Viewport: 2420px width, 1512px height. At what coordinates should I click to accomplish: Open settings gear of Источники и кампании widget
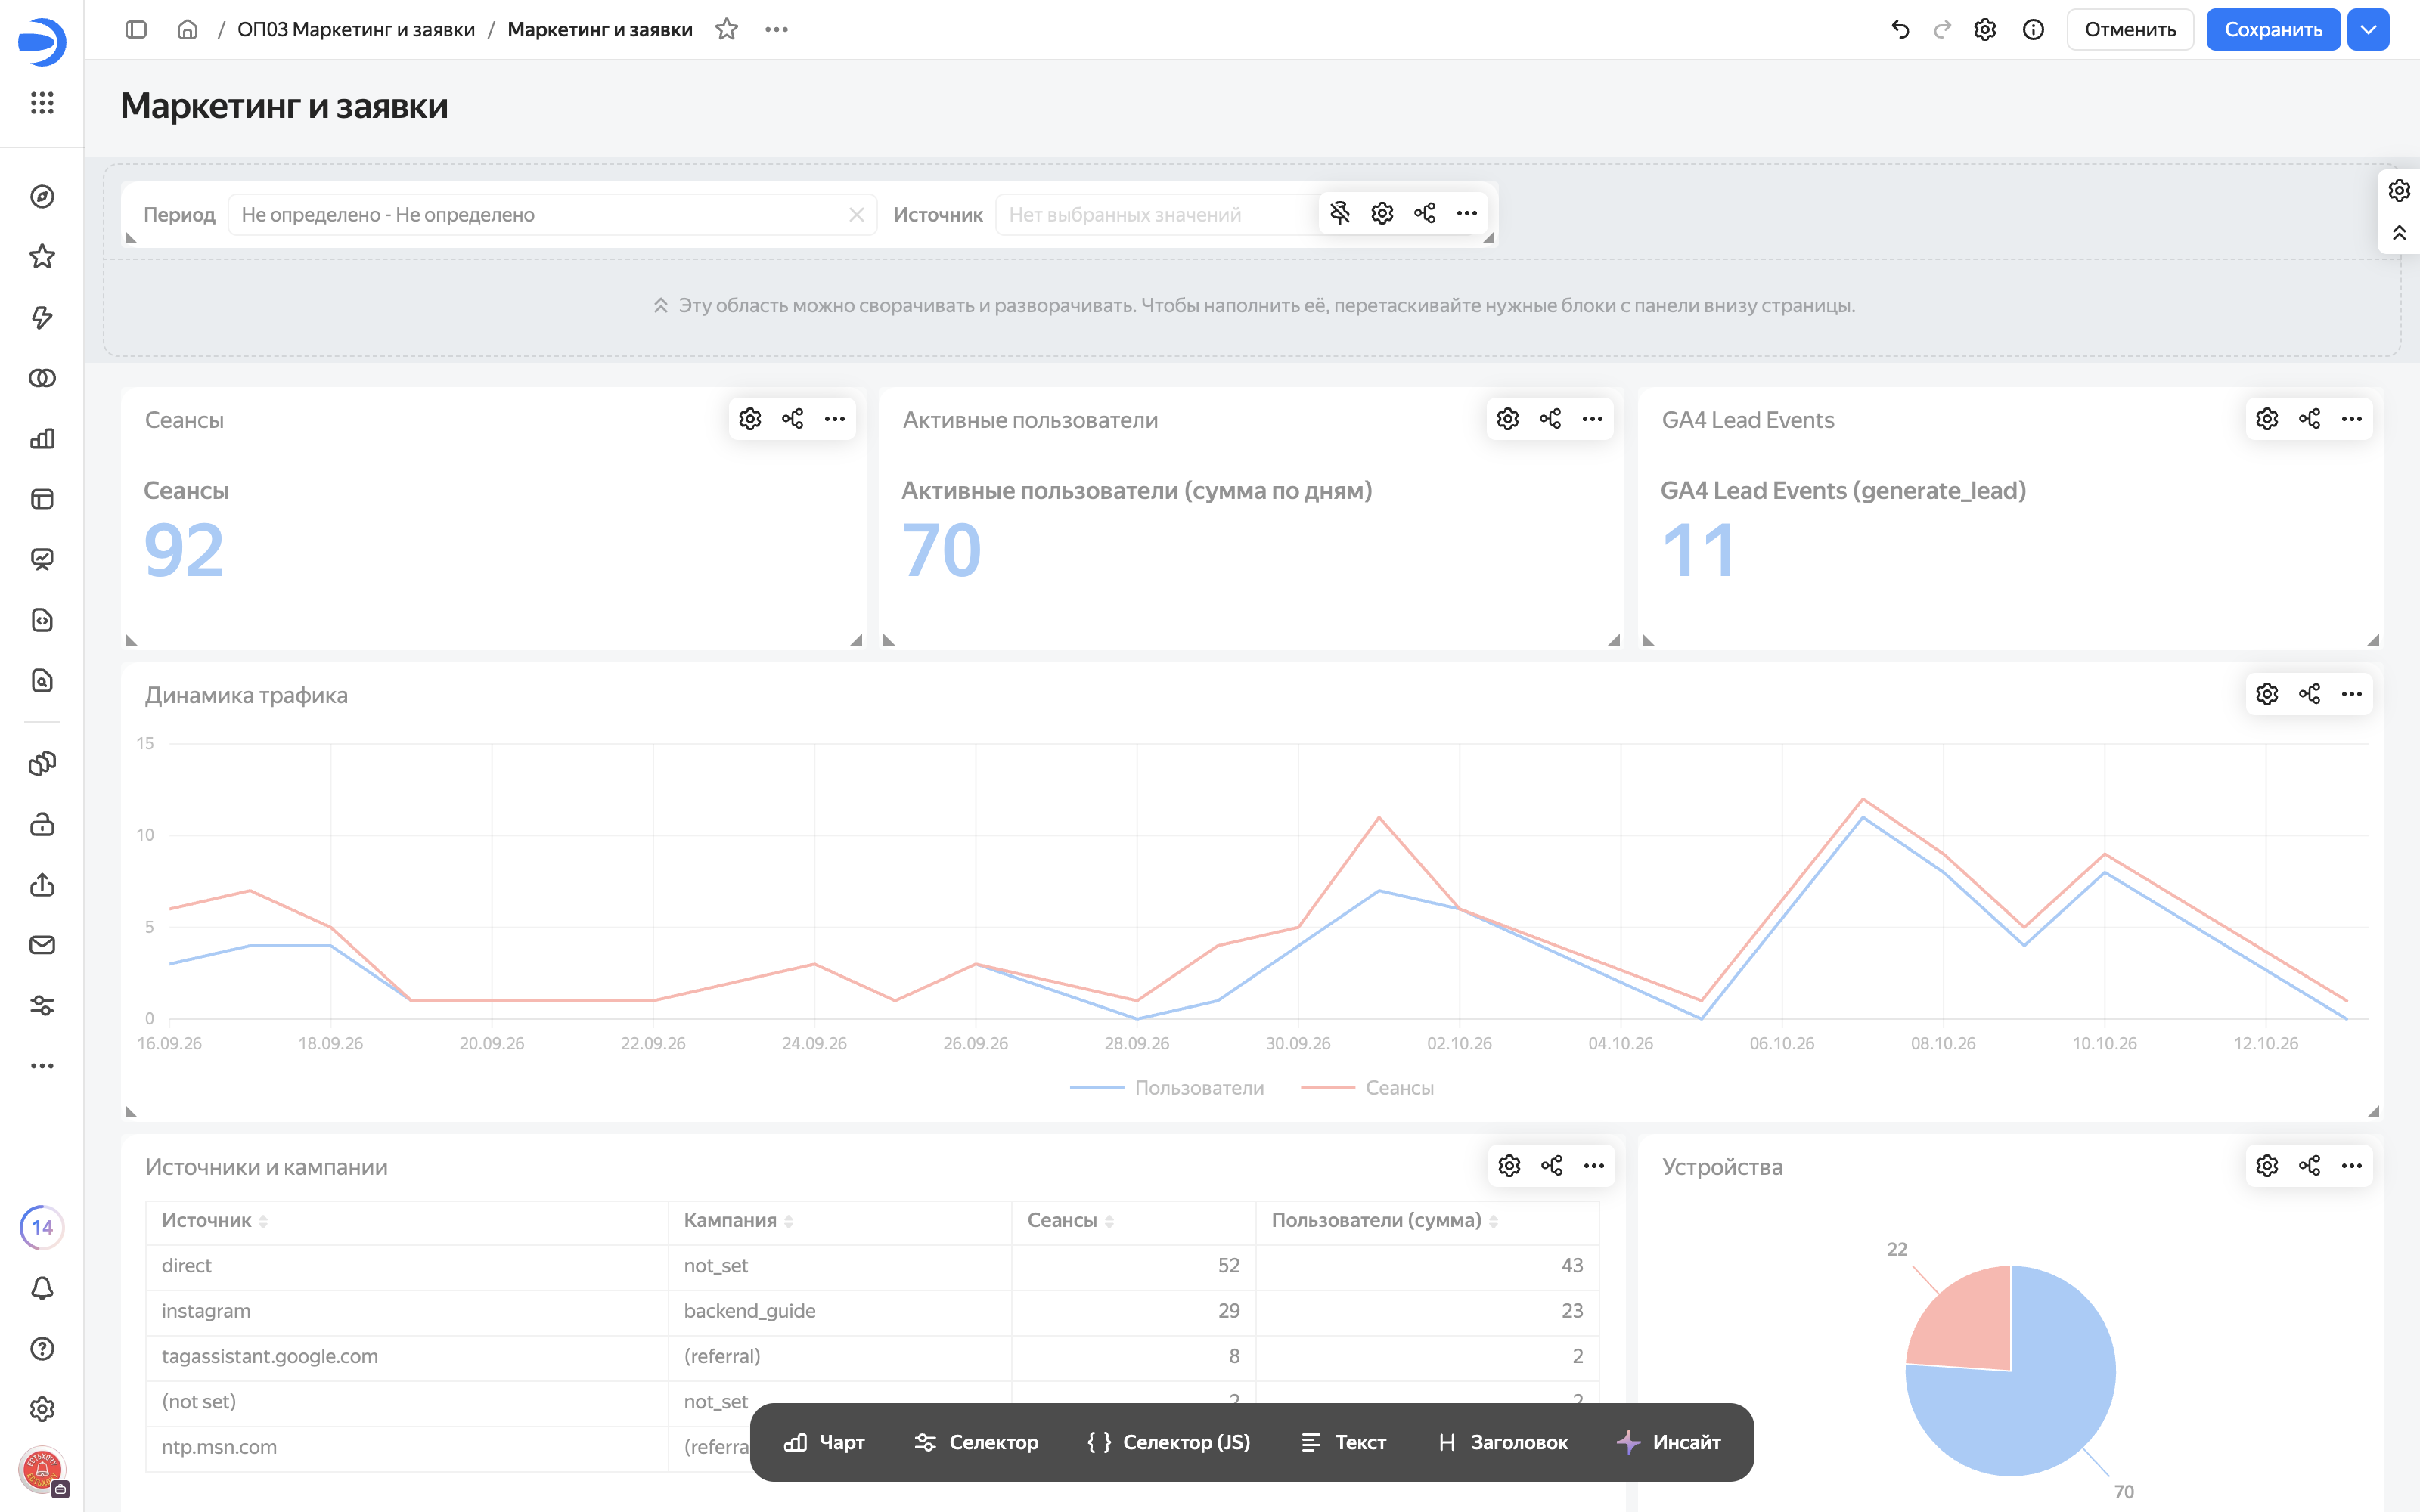tap(1509, 1166)
